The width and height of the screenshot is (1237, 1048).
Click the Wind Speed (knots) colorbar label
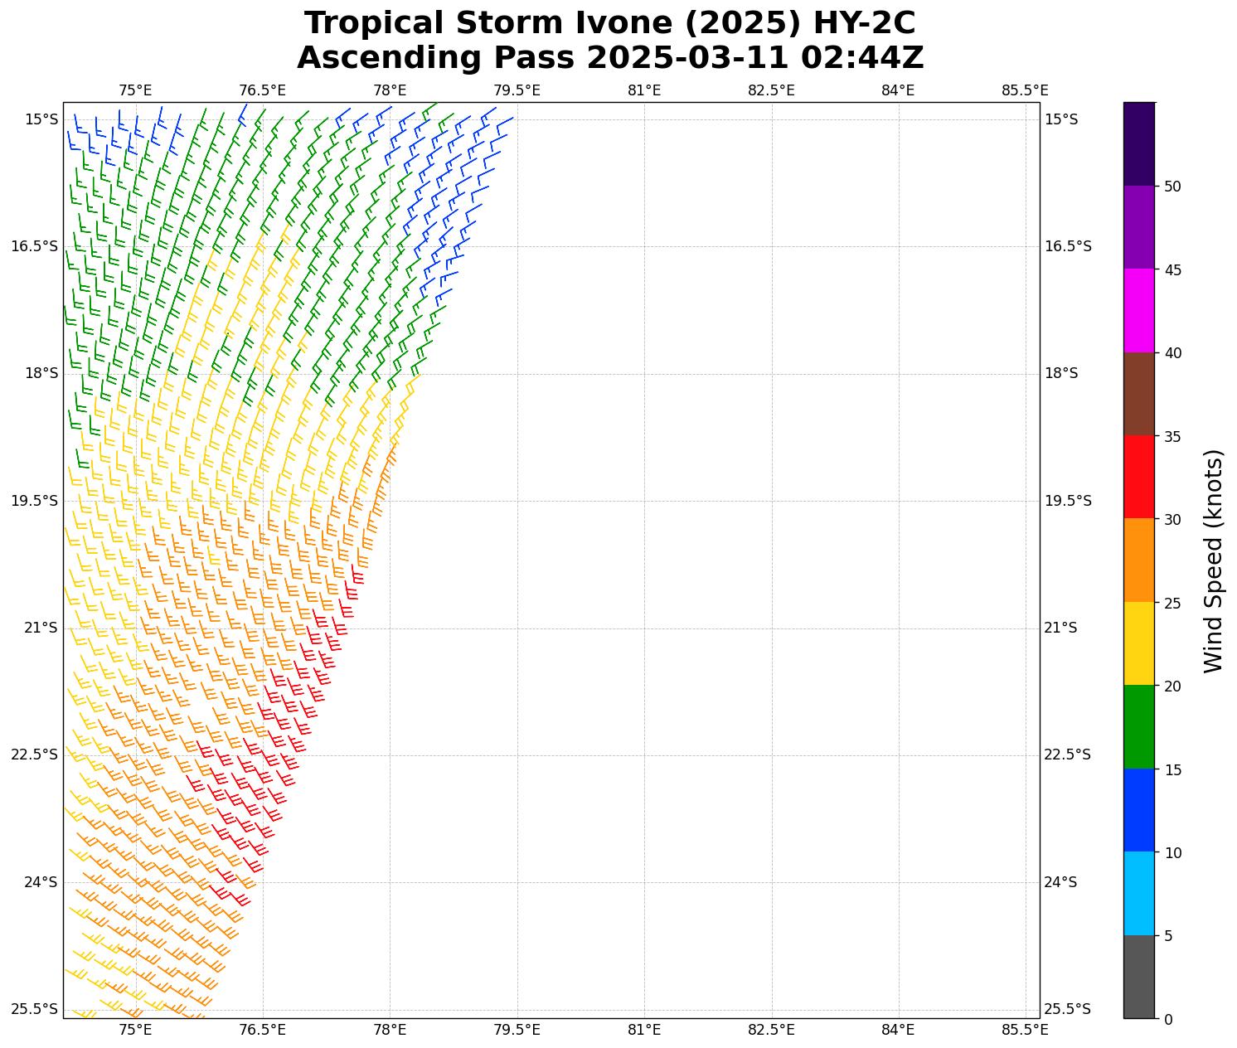[x=1213, y=560]
